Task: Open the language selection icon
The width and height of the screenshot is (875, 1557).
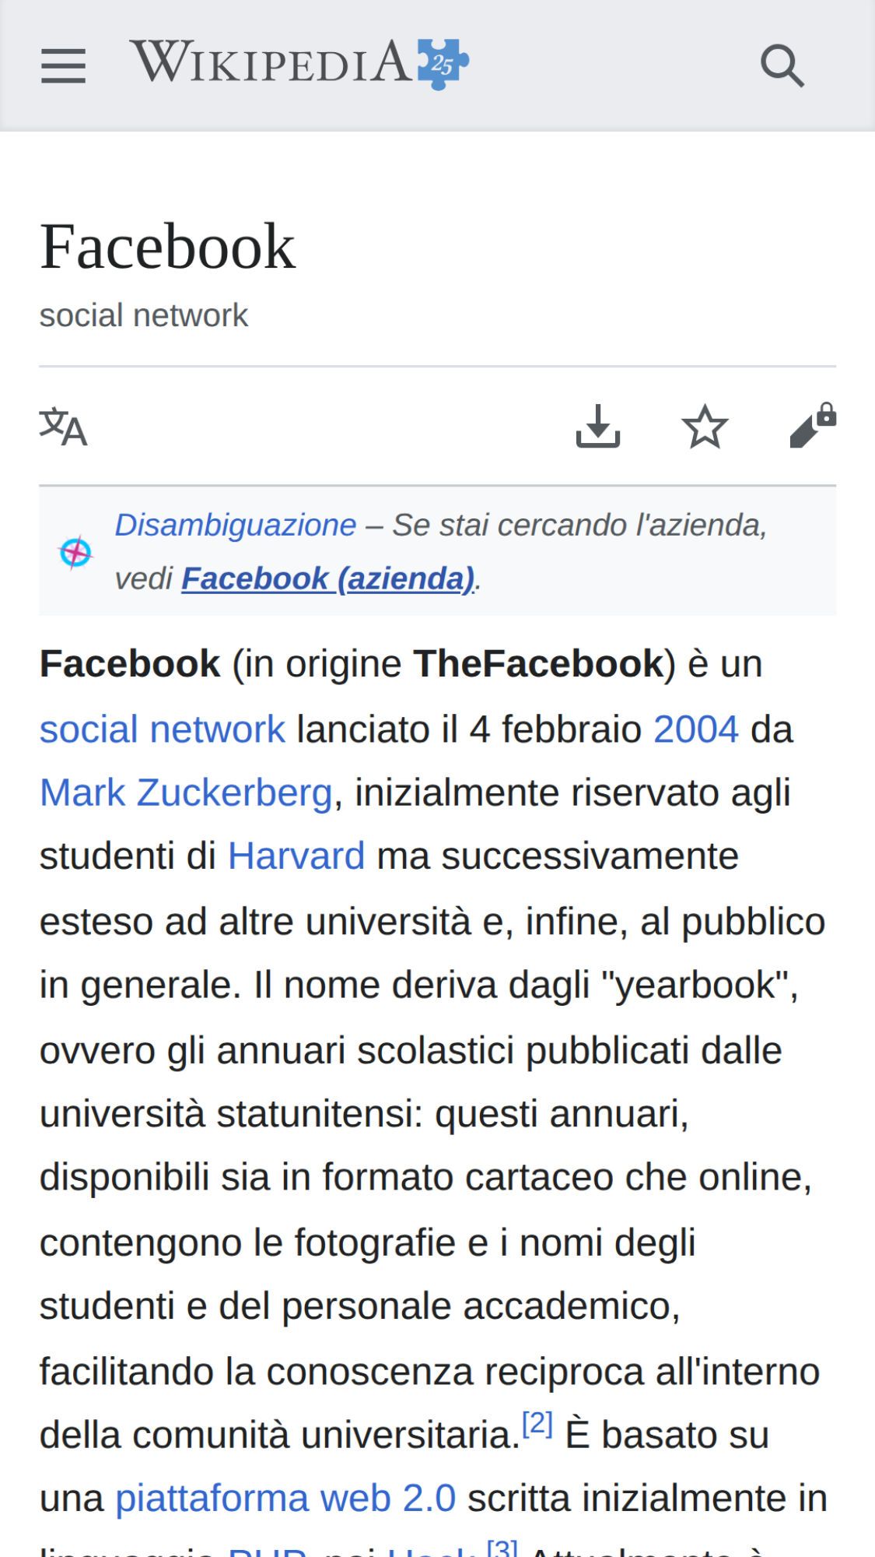Action: [x=63, y=427]
